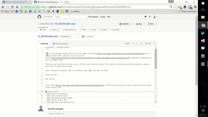Switch to the Editing 04_BattleTank browser tab
Viewport: 208px width, 117px height.
click(x=17, y=2)
